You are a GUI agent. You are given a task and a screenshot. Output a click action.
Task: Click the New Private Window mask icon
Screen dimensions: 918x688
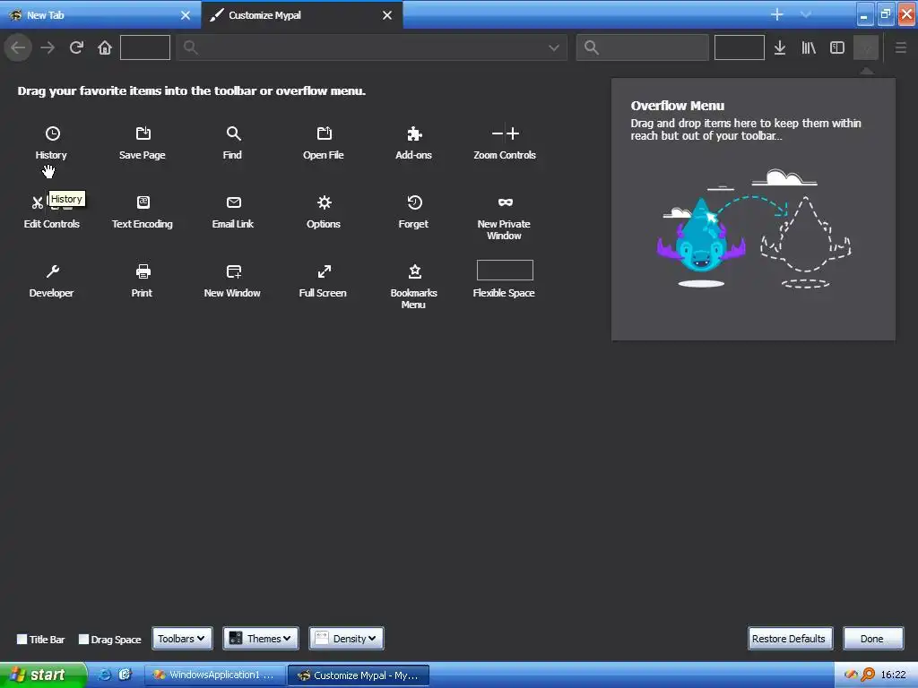pyautogui.click(x=505, y=202)
